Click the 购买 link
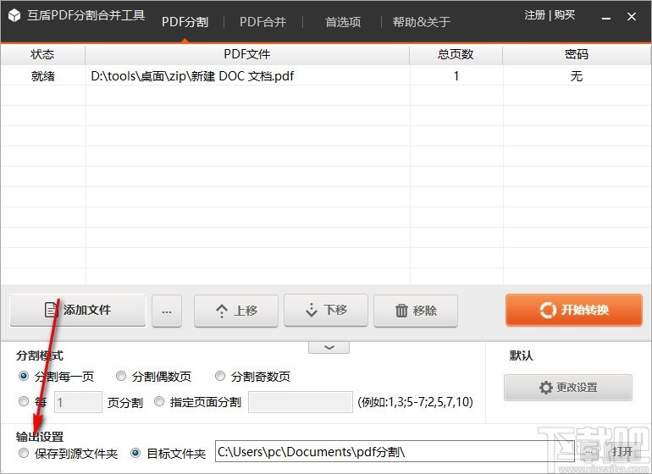Screen dimensions: 652x474 pyautogui.click(x=565, y=15)
